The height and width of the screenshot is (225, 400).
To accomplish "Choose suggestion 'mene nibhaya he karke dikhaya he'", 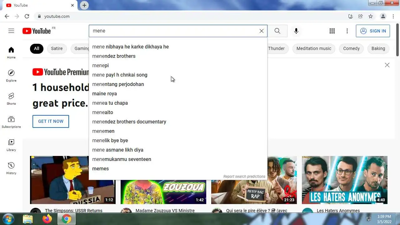I will click(x=178, y=47).
